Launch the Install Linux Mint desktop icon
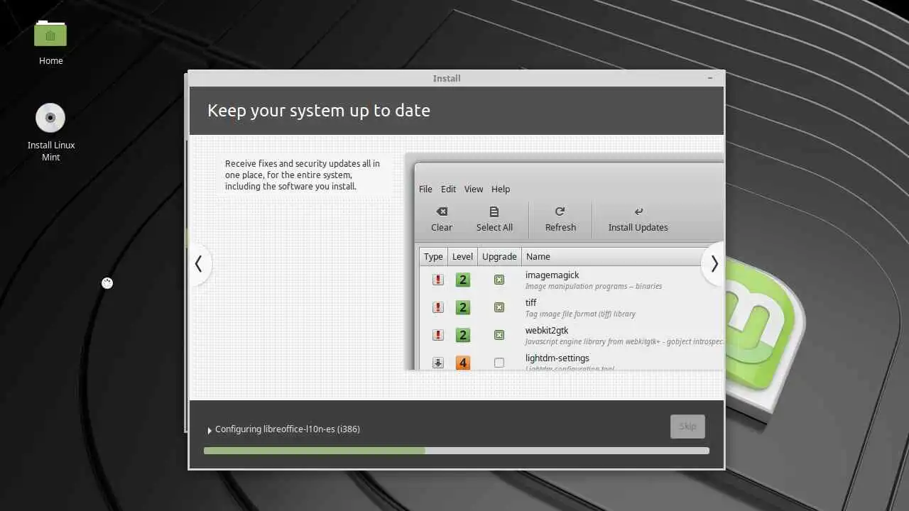Image resolution: width=909 pixels, height=511 pixels. [50, 118]
